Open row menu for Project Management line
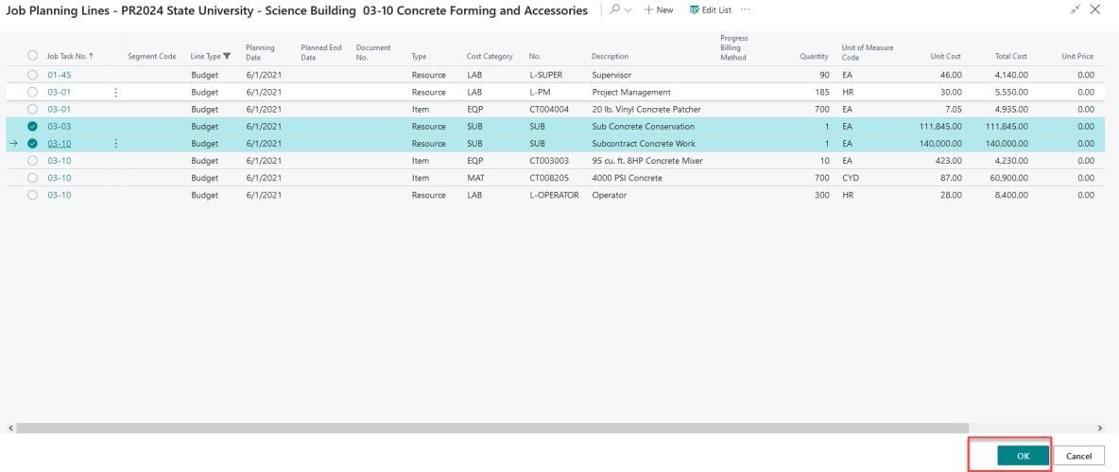1119x472 pixels. 116,93
